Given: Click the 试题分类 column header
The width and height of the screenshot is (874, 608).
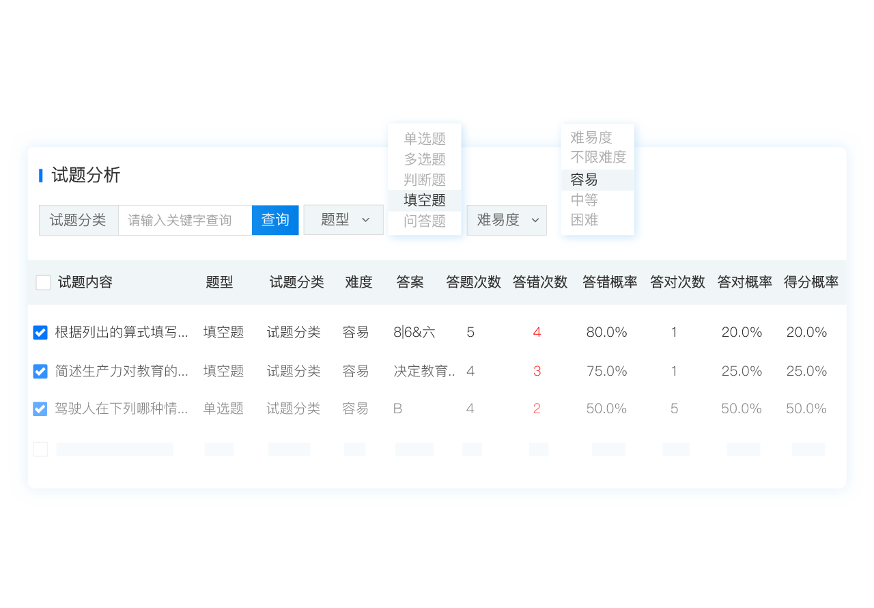Looking at the screenshot, I should coord(296,282).
